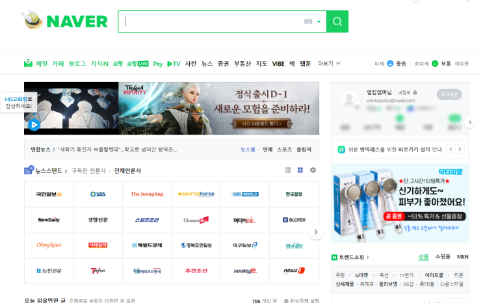Open the OhmyNews press logo
Viewport: 483px width, 303px height.
click(x=49, y=245)
